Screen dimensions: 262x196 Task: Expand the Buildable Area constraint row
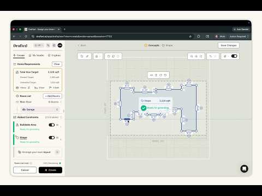tap(61, 127)
